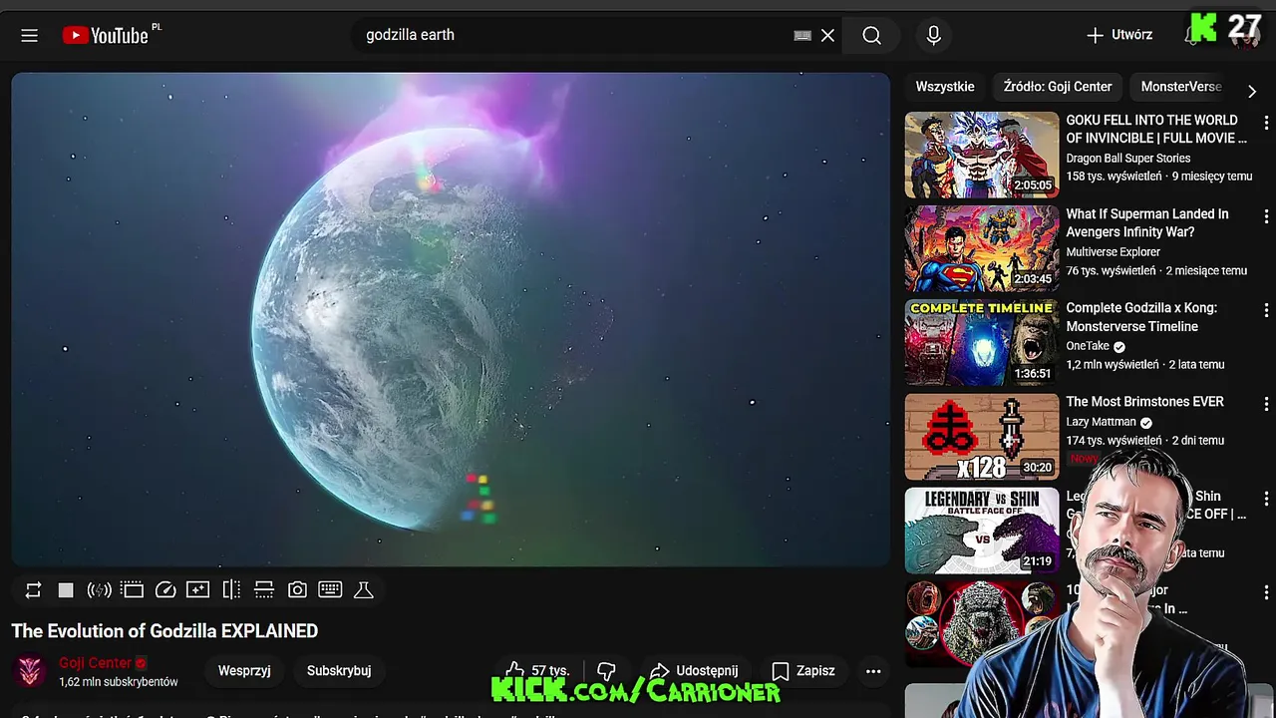Click the Subskrybuj button
The height and width of the screenshot is (718, 1276).
tap(339, 671)
